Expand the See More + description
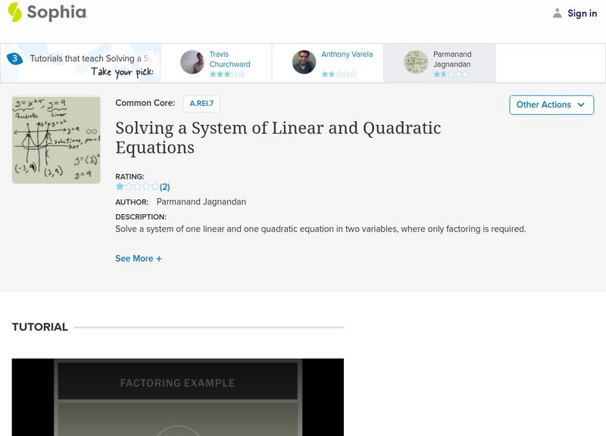 pyautogui.click(x=139, y=259)
